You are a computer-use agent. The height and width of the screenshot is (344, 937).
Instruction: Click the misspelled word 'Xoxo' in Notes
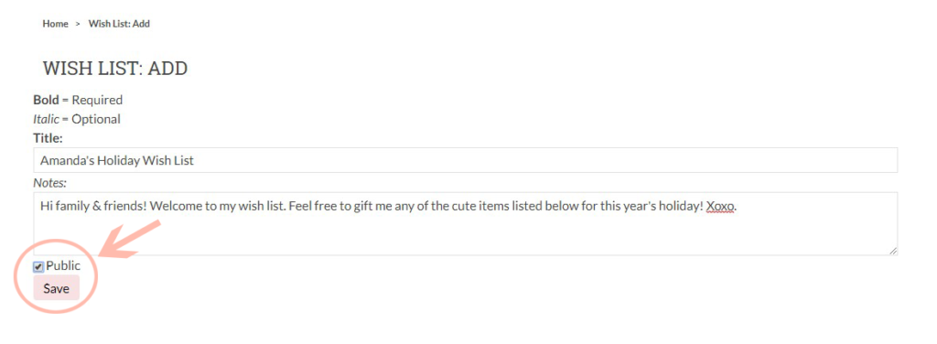coord(720,207)
